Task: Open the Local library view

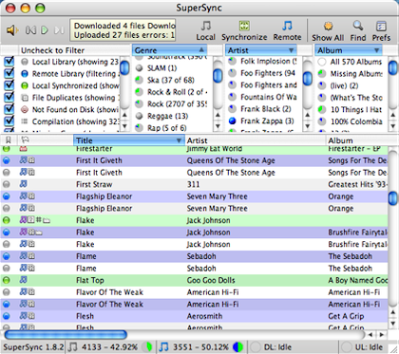Action: 205,30
